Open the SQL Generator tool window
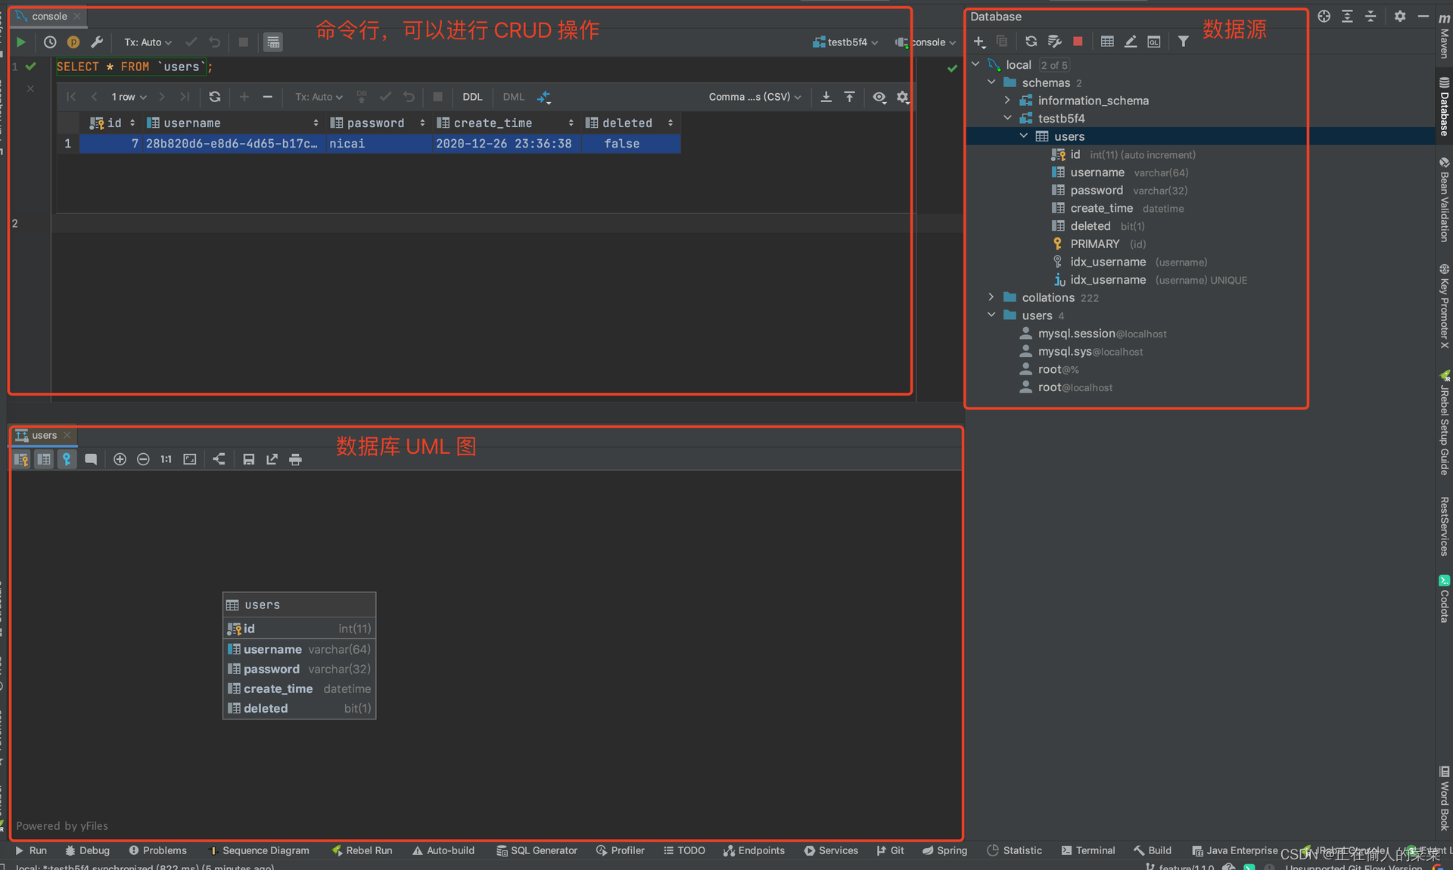The height and width of the screenshot is (870, 1453). [x=537, y=850]
